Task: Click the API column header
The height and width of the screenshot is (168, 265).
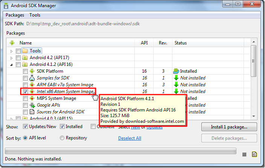Action: 144,43
